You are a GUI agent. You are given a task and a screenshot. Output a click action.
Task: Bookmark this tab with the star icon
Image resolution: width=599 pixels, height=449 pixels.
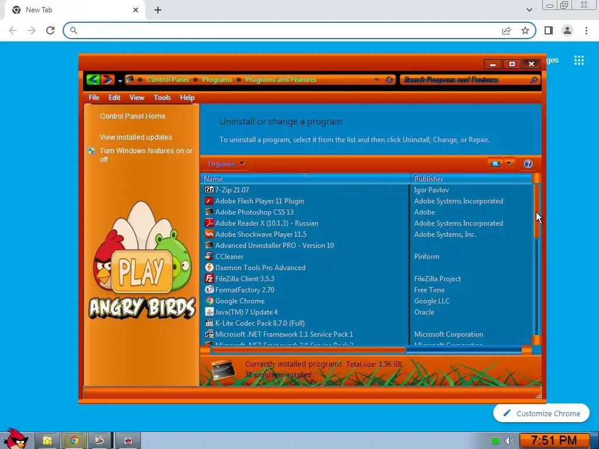[525, 30]
